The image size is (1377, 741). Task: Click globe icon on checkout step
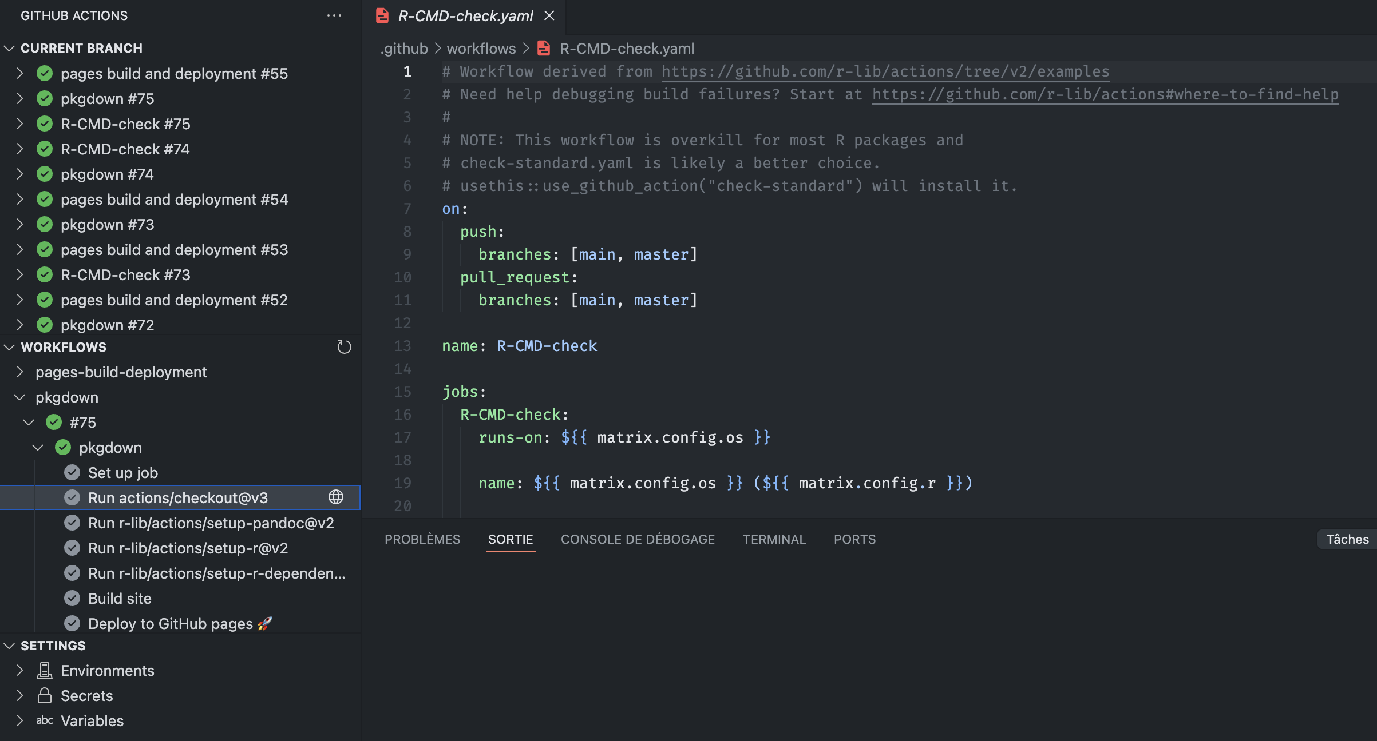pyautogui.click(x=336, y=497)
